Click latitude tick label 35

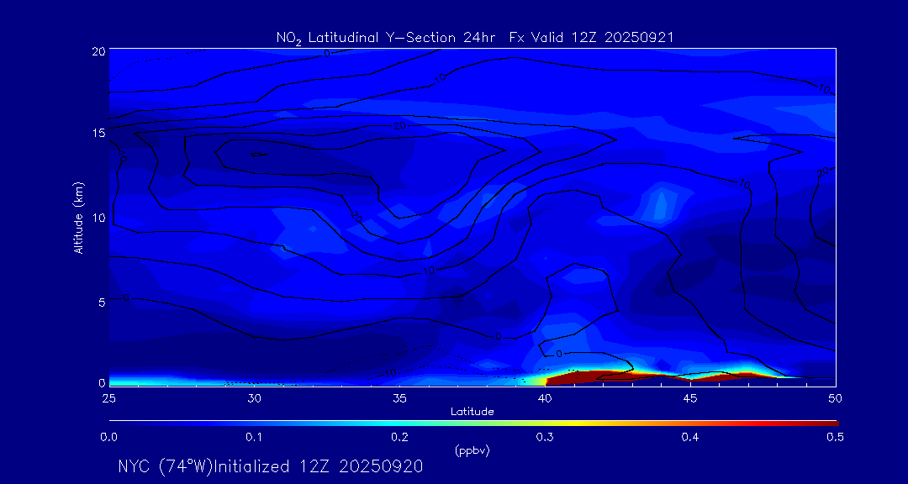tap(399, 397)
